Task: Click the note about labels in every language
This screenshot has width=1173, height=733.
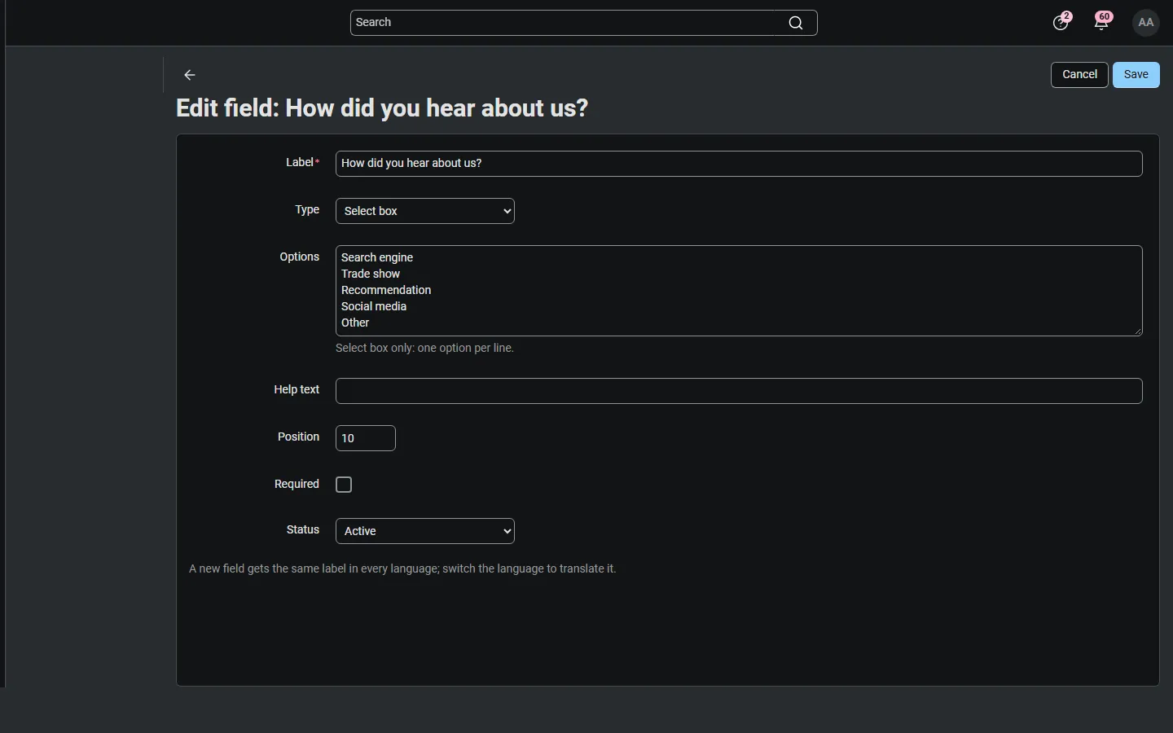Action: [402, 569]
